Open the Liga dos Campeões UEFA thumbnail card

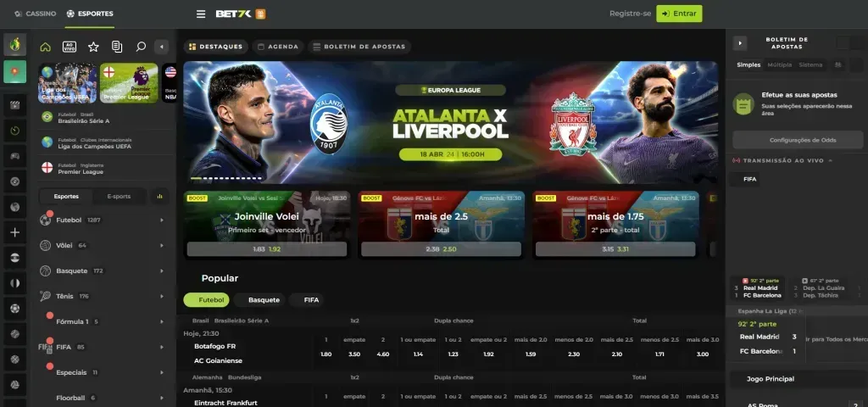click(x=67, y=83)
